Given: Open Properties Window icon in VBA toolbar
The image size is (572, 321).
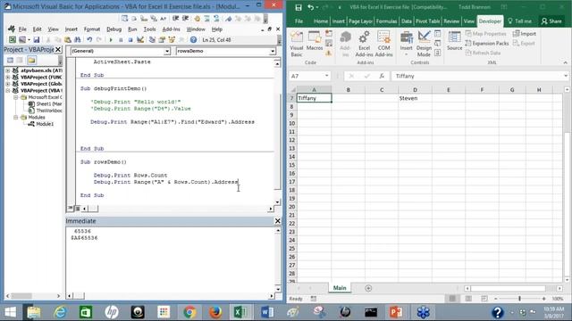Looking at the screenshot, I should coord(162,39).
